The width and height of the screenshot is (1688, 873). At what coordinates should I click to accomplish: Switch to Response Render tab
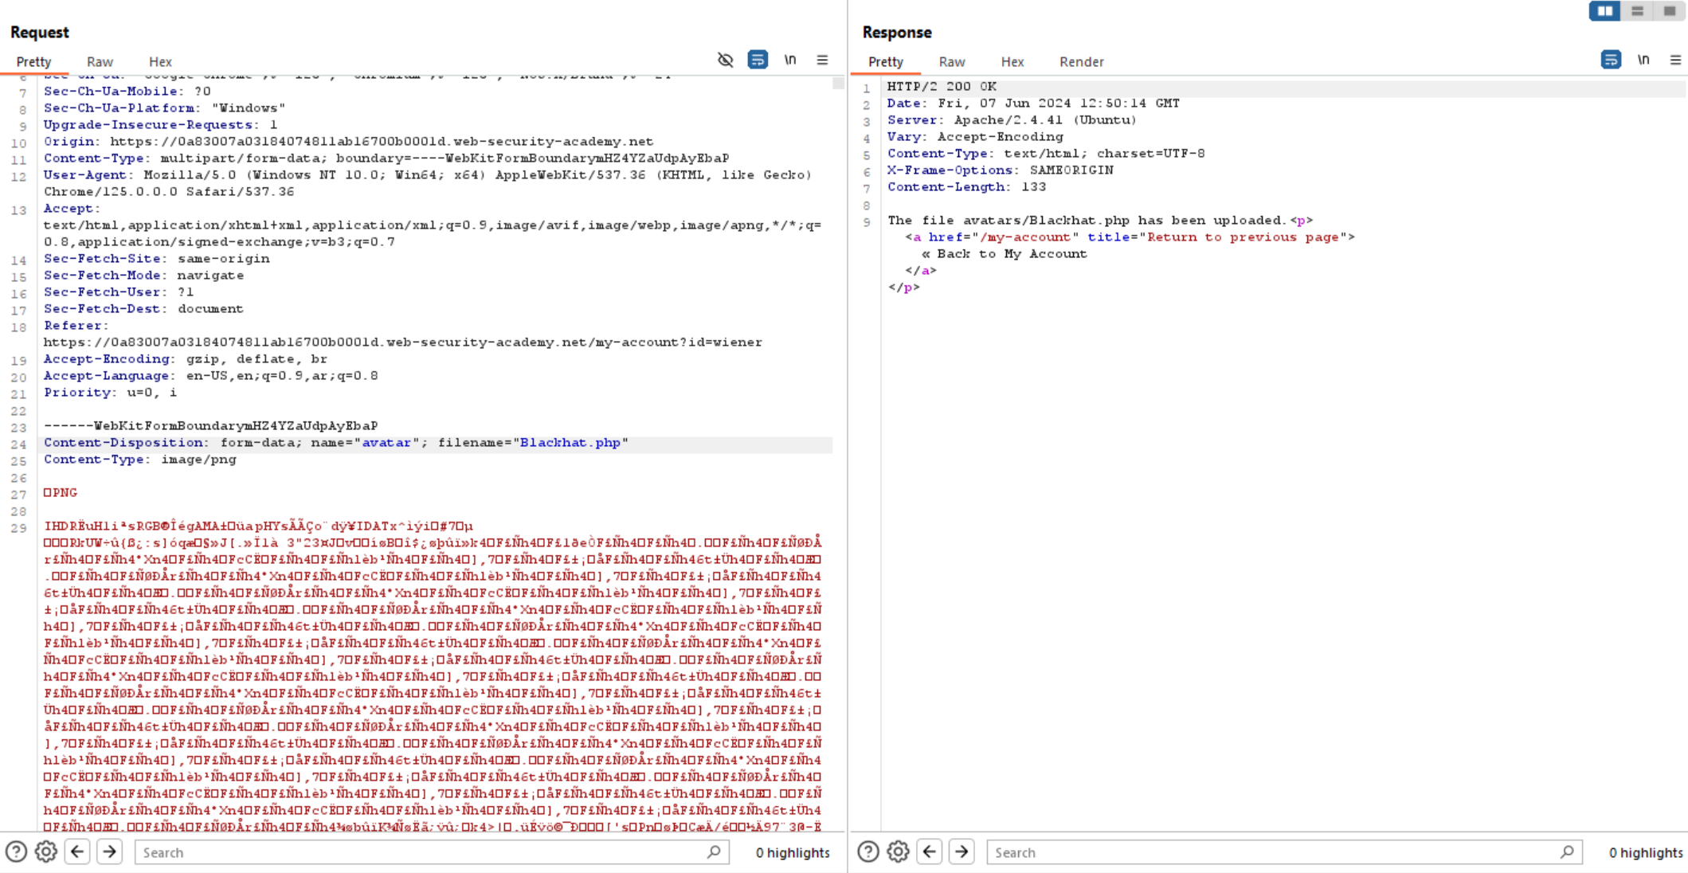click(1082, 61)
